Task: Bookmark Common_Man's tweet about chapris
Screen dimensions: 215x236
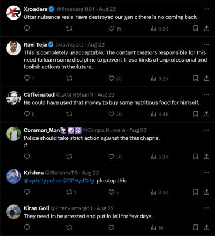Action: coord(195,157)
